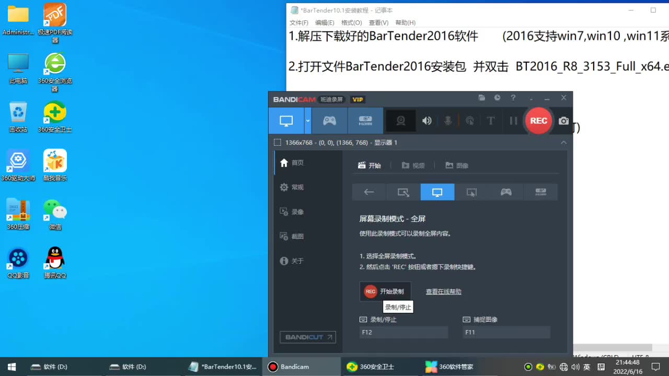669x376 pixels.
Task: Select the 360安全卫士 desktop icon
Action: (x=55, y=117)
